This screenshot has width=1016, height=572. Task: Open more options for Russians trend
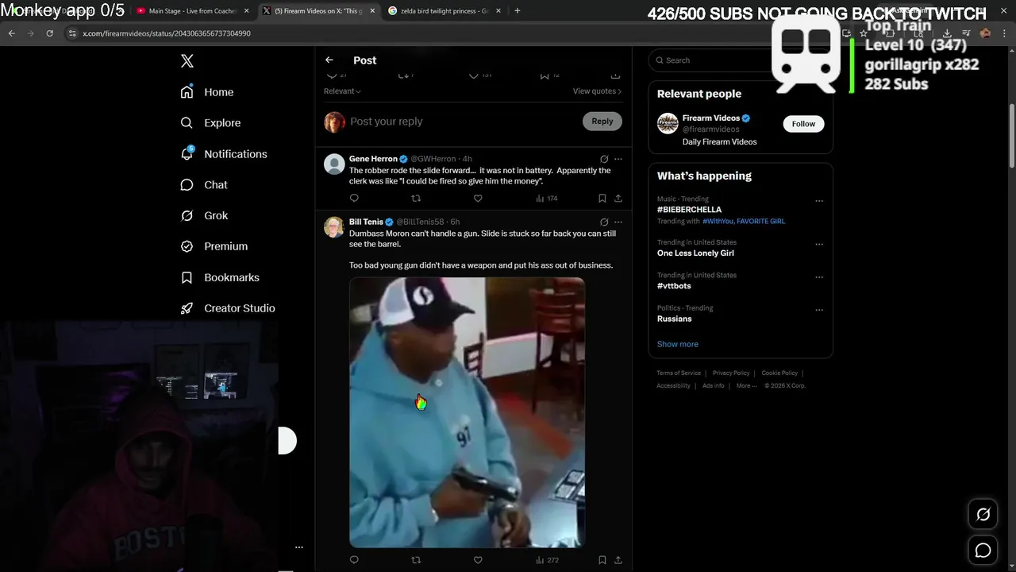pos(819,310)
